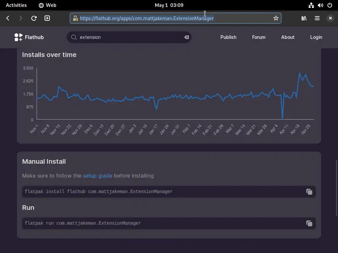Click the Nov 1 date label
338x253 pixels.
pos(34,129)
